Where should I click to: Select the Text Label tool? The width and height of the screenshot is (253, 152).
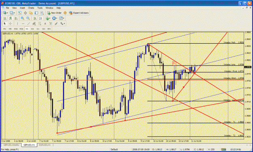pyautogui.click(x=51, y=23)
